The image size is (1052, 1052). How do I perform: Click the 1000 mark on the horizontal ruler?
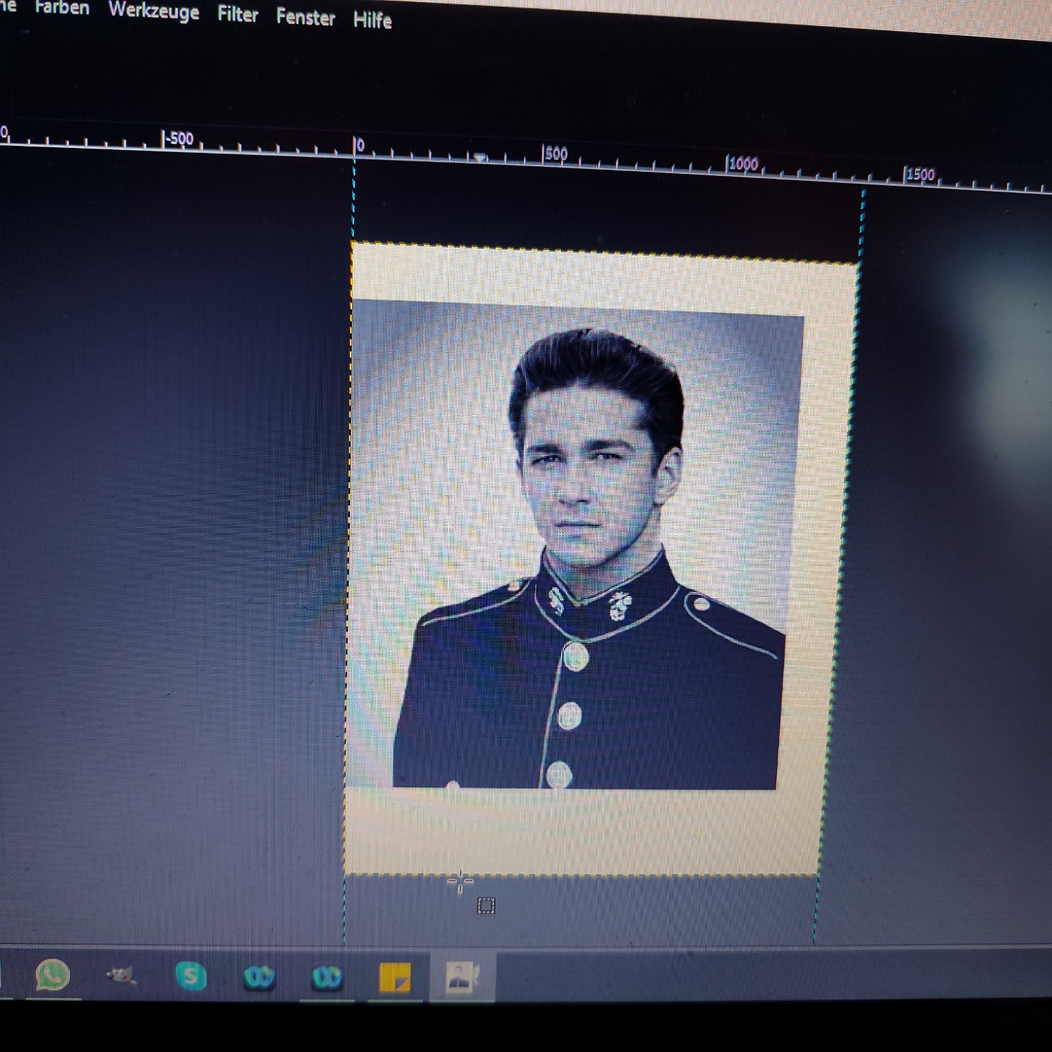743,164
